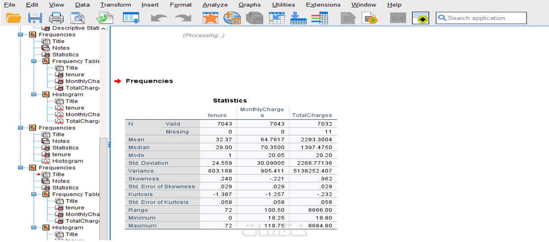Screen dimensions: 549x242
Task: Collapse Frequencies group just below Descriptive Statistics item
Action: (20, 35)
